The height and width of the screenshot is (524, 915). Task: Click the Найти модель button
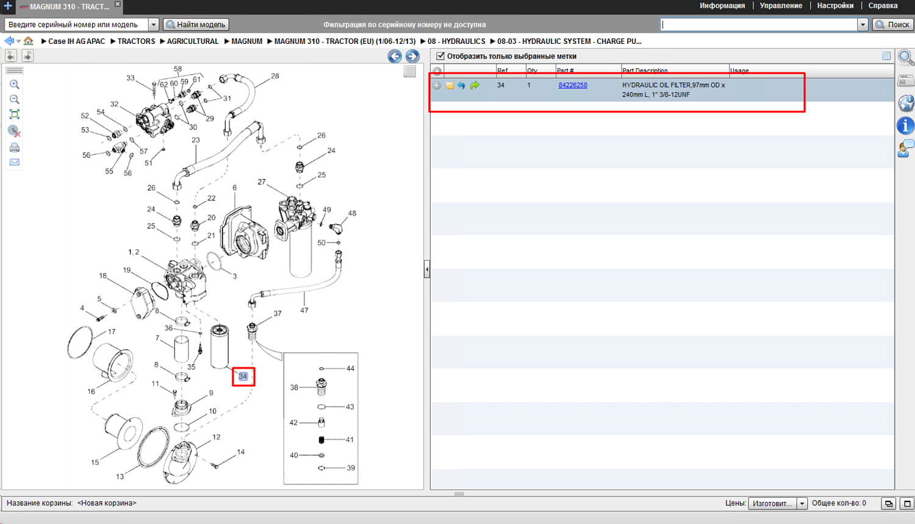tap(196, 24)
